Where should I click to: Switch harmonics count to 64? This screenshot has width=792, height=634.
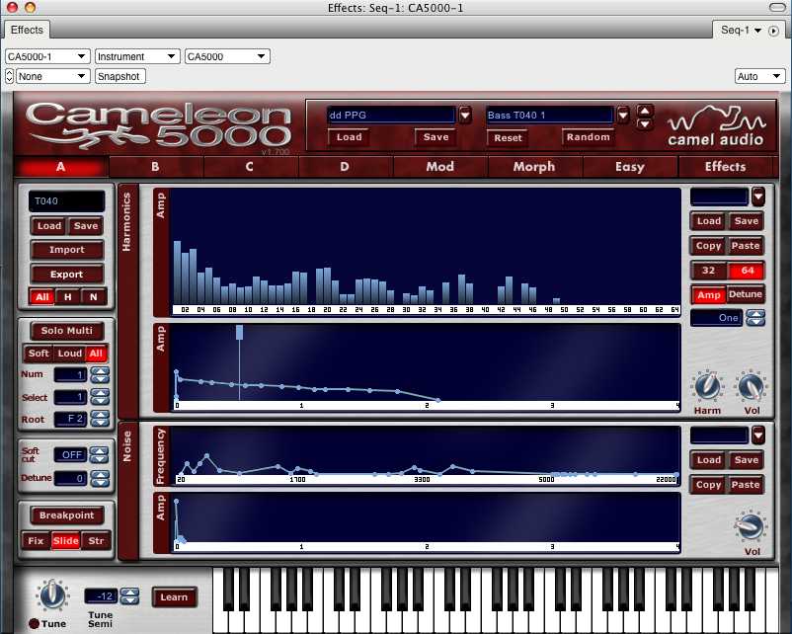(747, 271)
